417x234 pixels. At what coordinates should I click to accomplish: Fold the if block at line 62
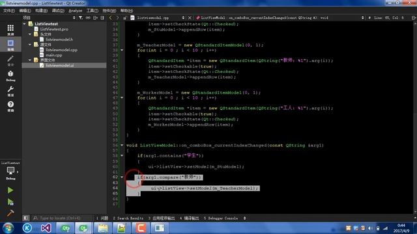coord(122,177)
